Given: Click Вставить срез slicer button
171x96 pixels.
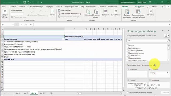Looking at the screenshot, I should pos(64,10).
